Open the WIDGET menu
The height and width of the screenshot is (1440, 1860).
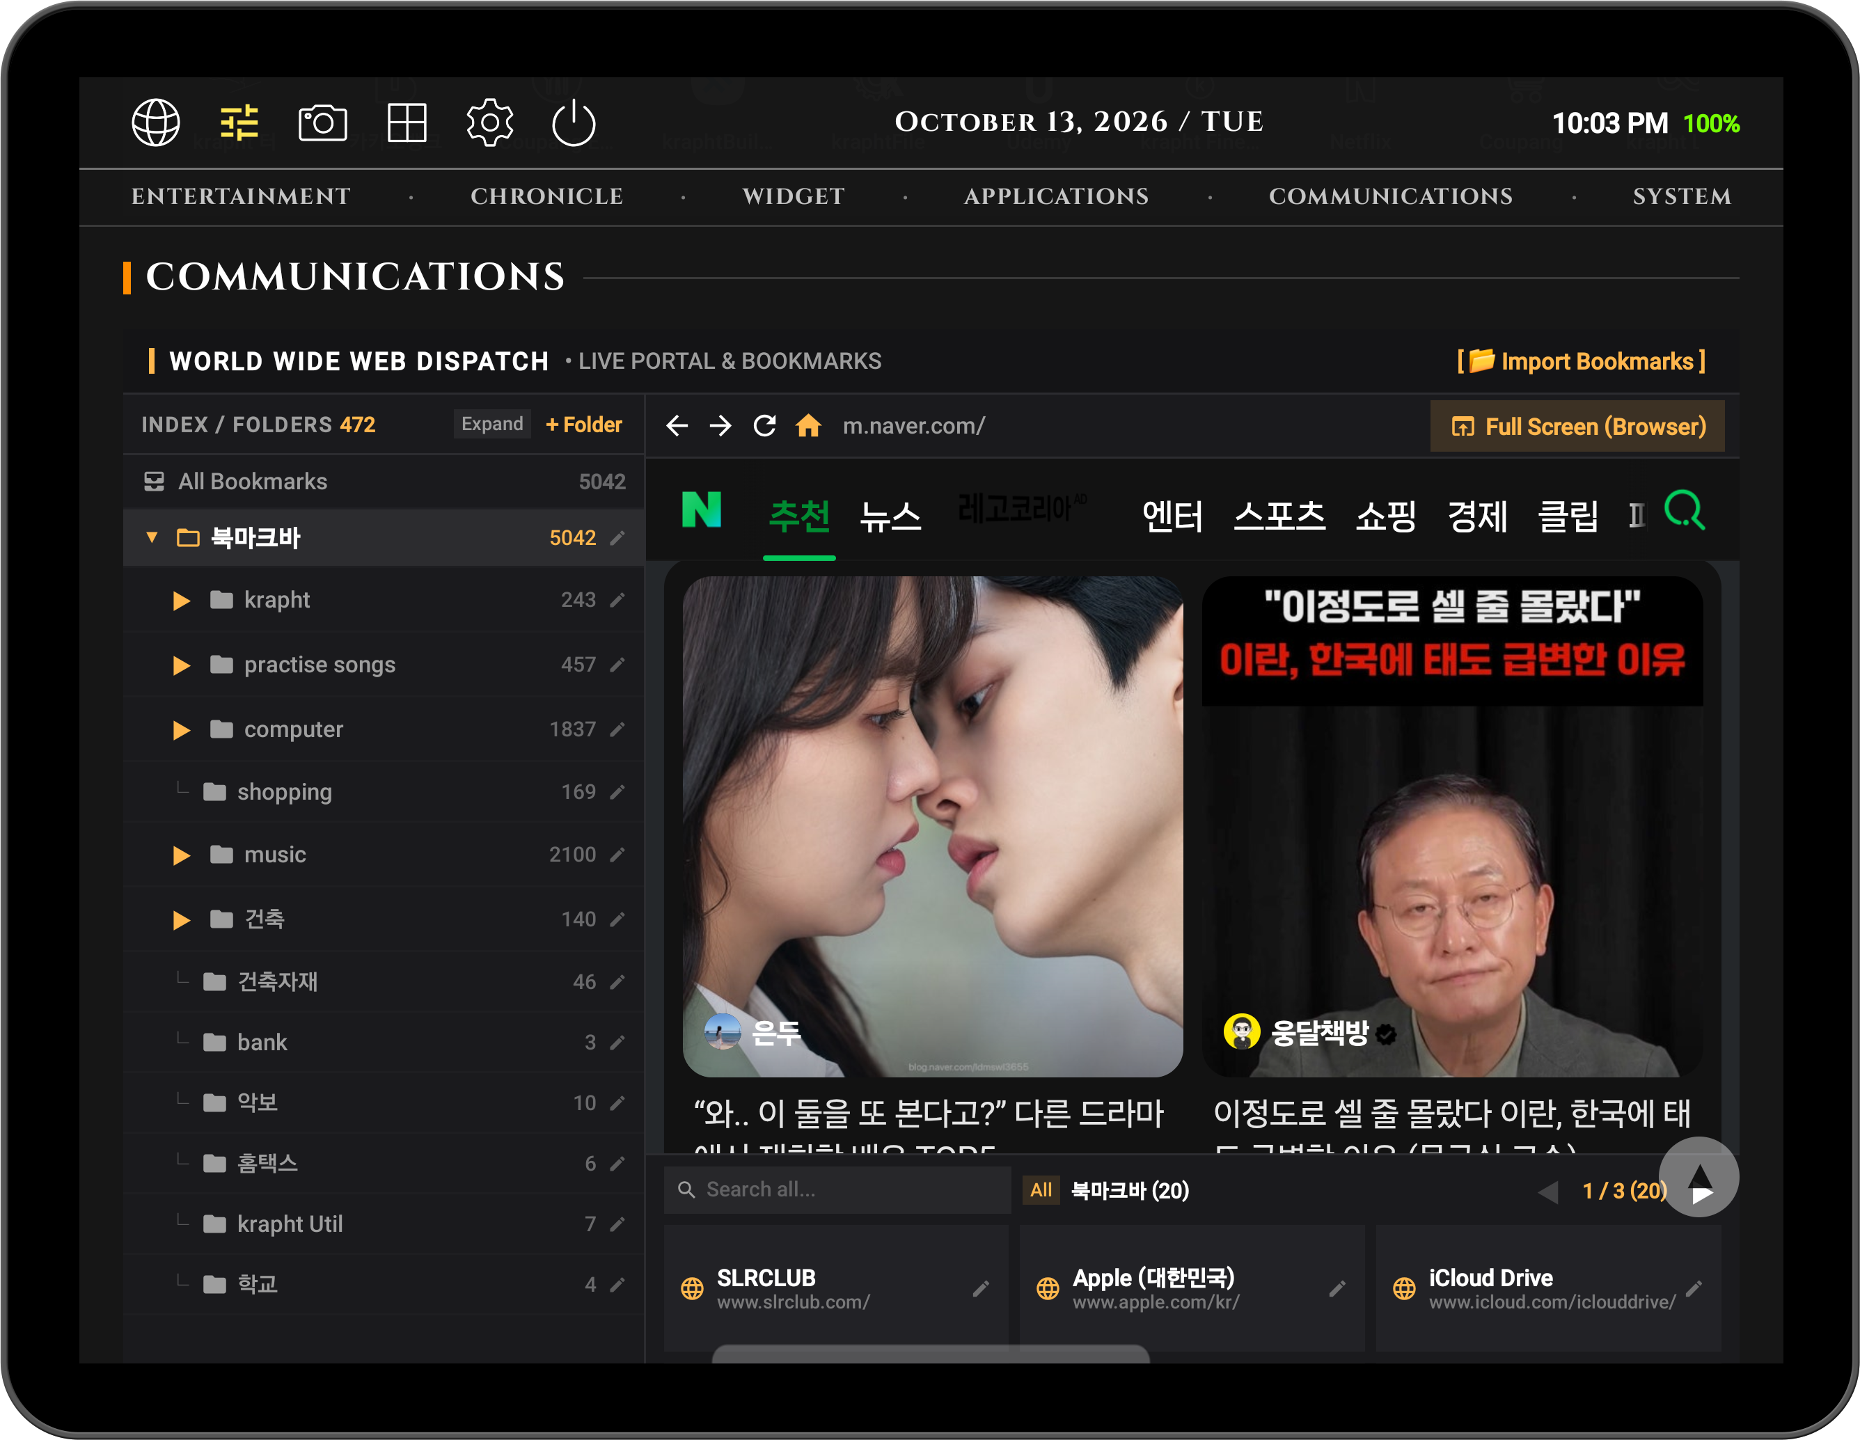click(x=793, y=196)
